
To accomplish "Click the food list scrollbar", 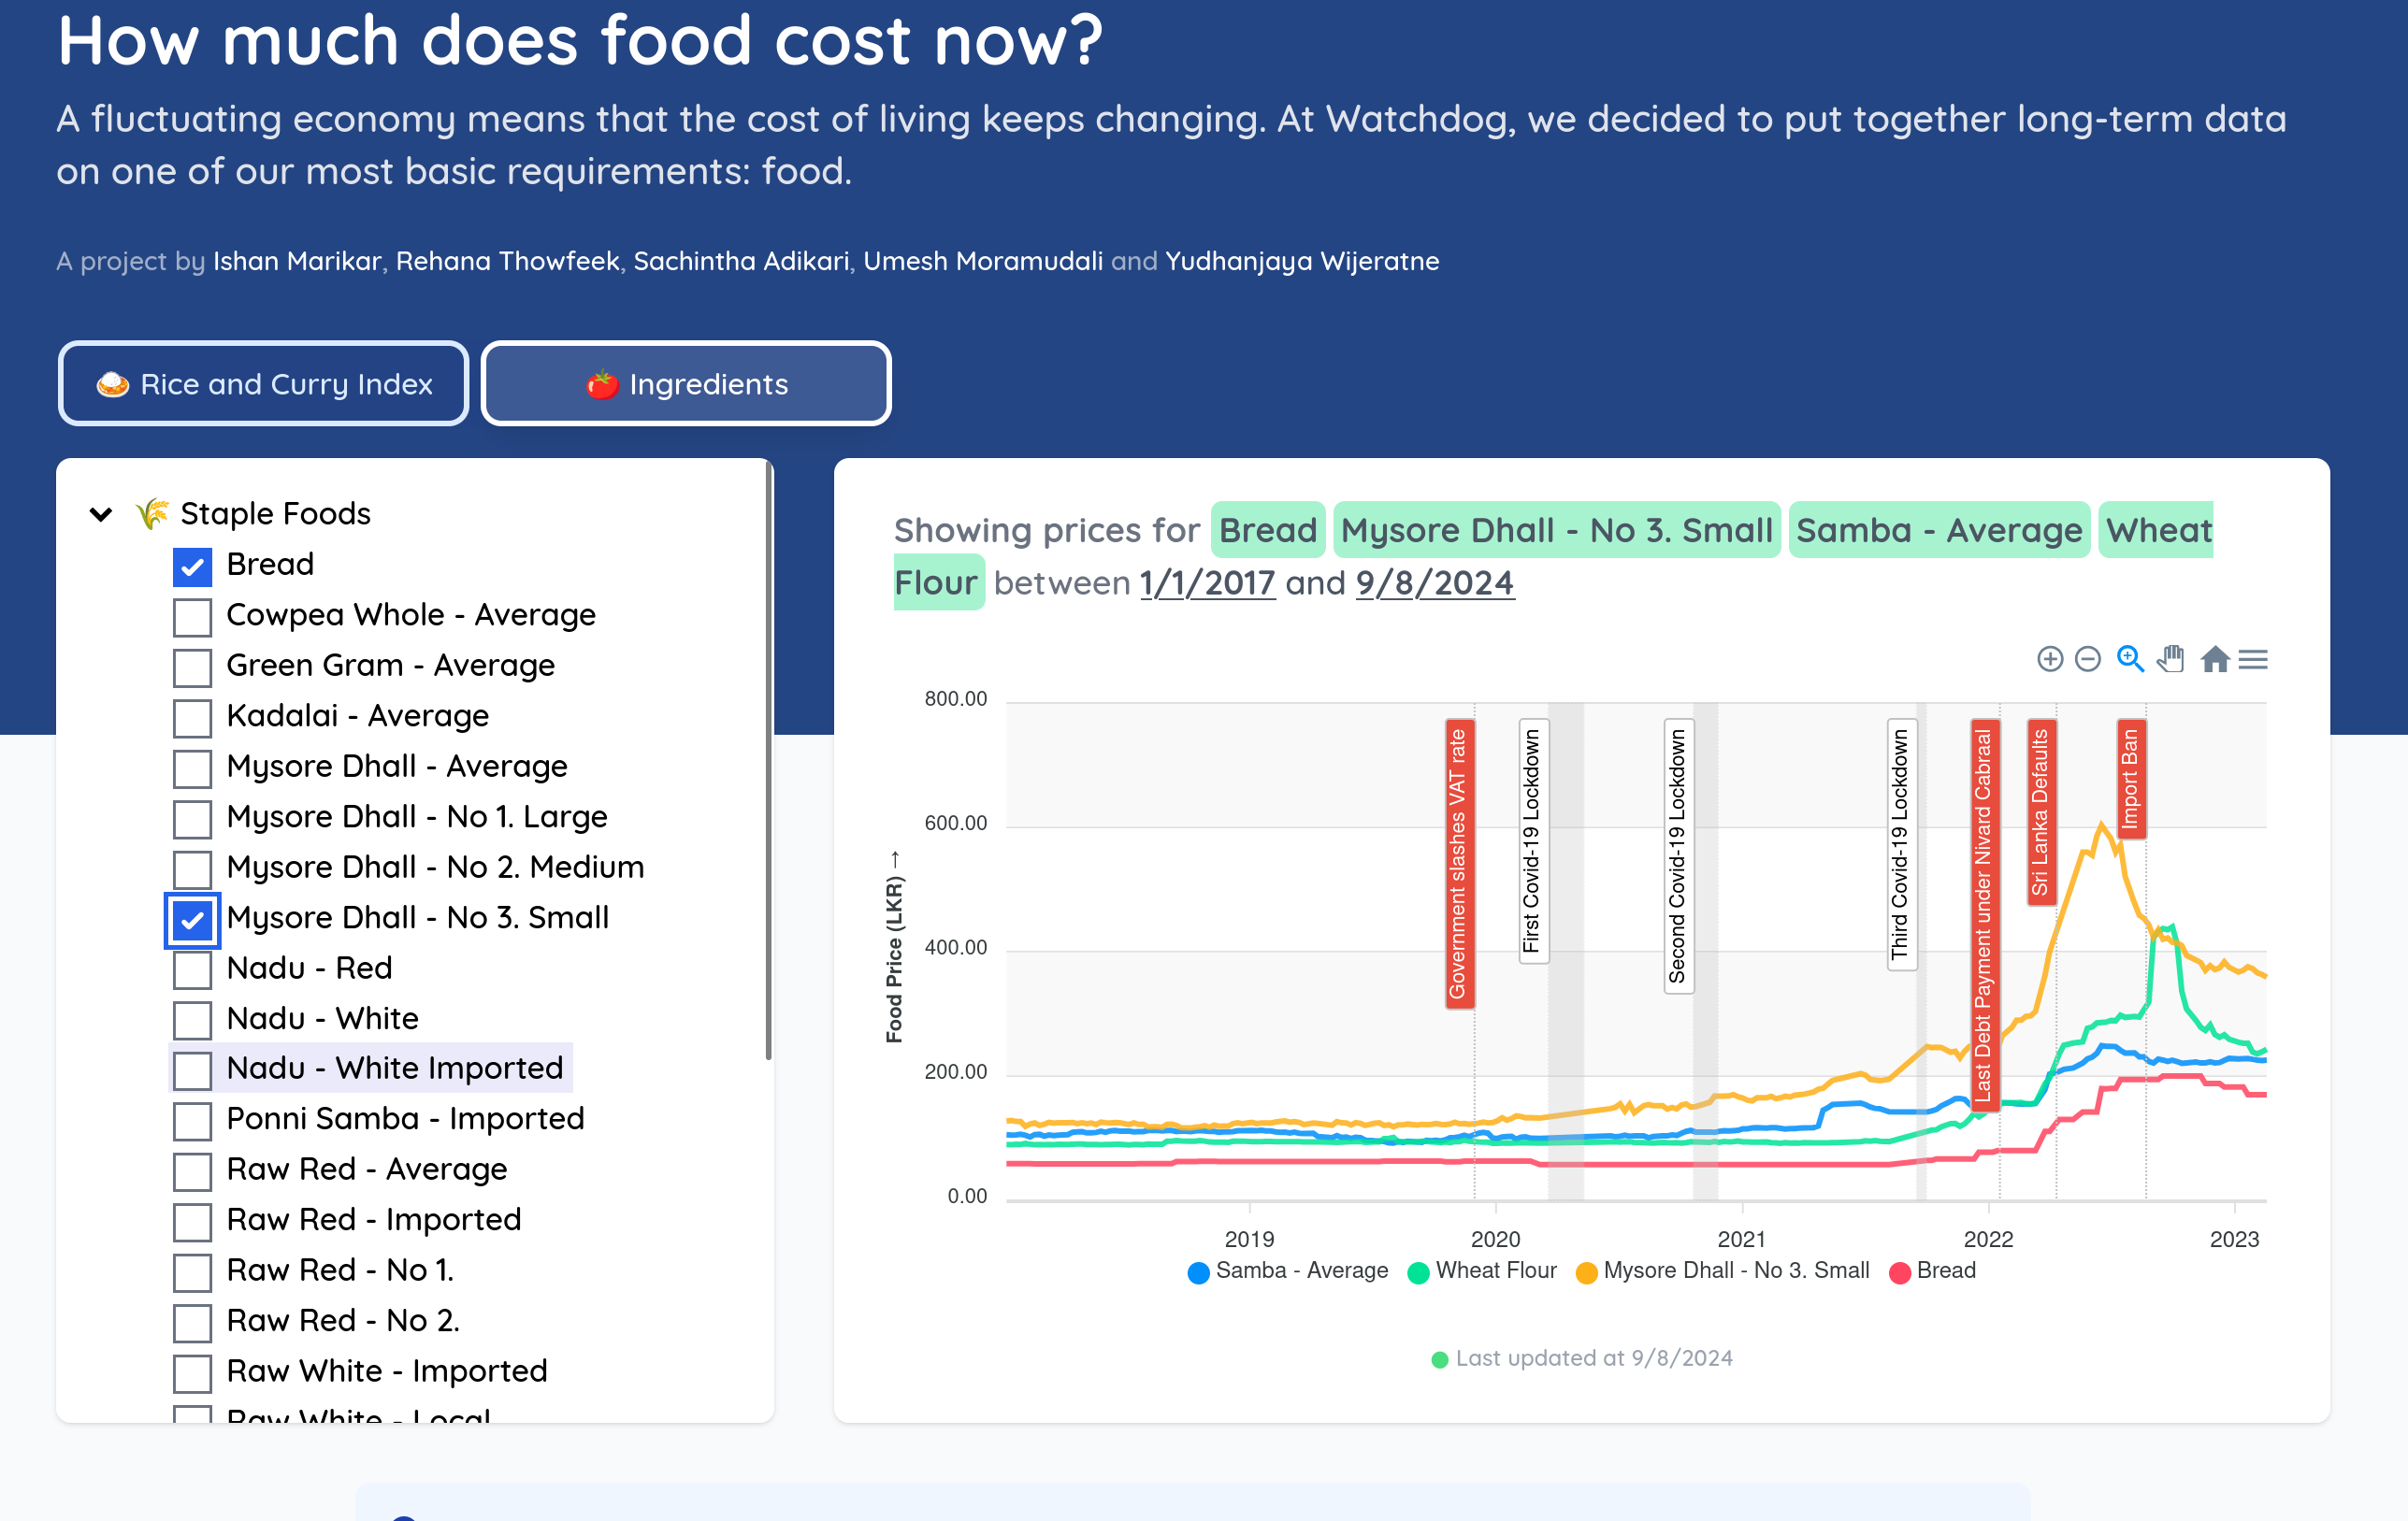I will 767,760.
